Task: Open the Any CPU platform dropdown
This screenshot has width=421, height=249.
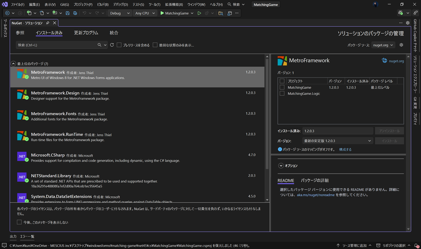Action: [145, 13]
